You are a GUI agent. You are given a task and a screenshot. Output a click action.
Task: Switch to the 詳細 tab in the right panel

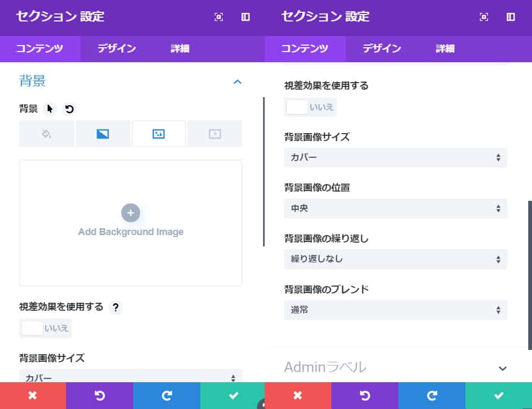pyautogui.click(x=445, y=48)
